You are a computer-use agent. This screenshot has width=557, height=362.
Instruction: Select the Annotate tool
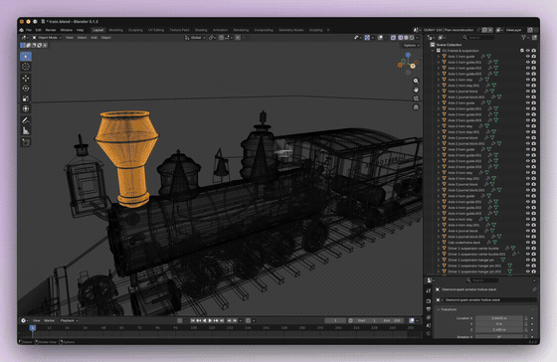(26, 120)
